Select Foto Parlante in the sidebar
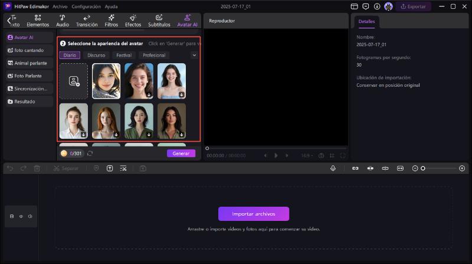The image size is (472, 264). coord(29,76)
